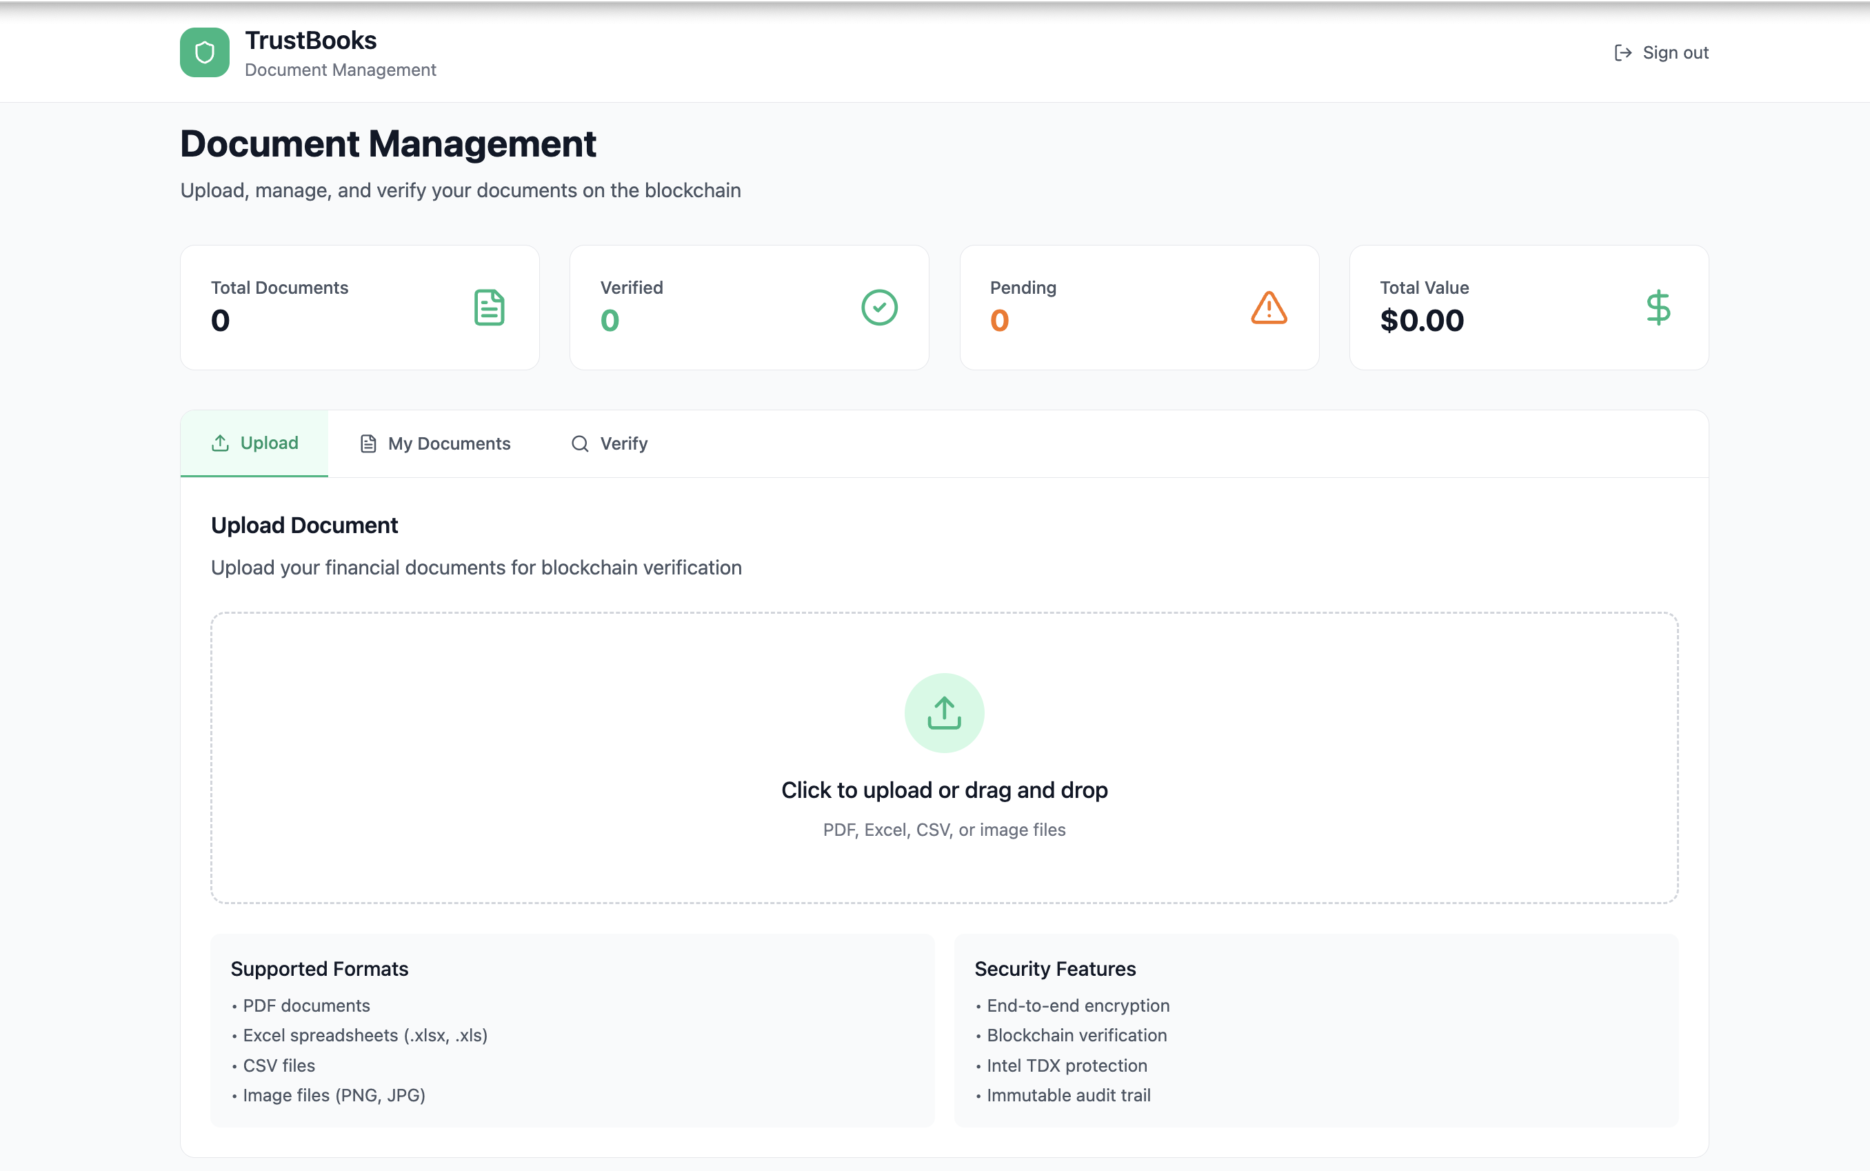Click the magnifier icon on Verify tab
This screenshot has width=1870, height=1171.
click(580, 443)
